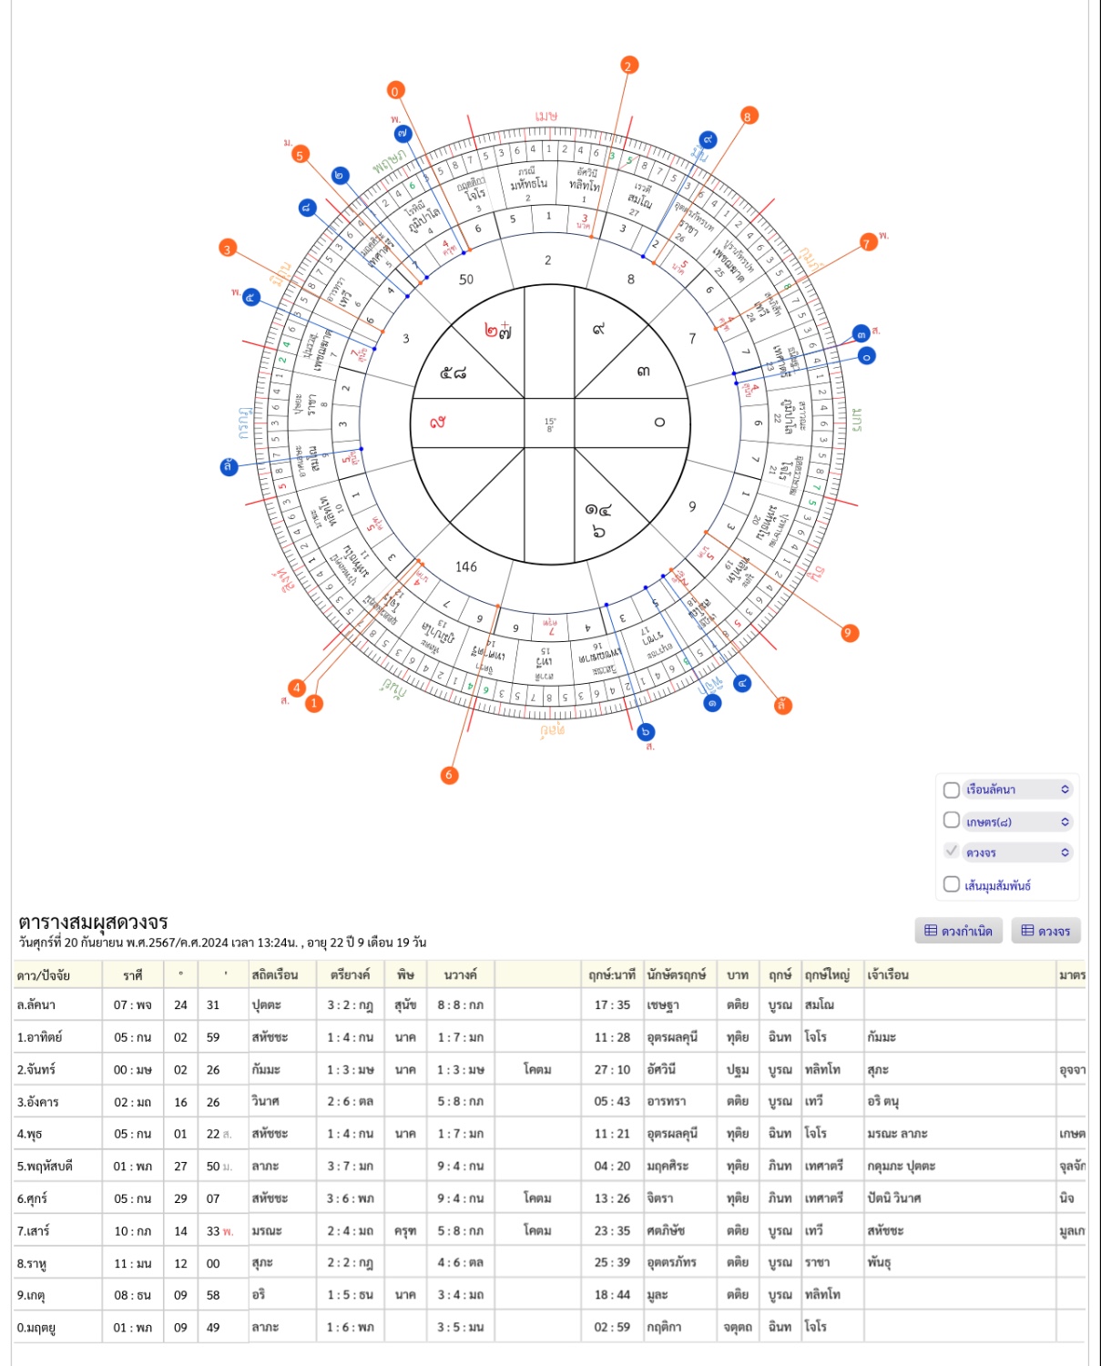Select the 2.จันทร์ row label

pyautogui.click(x=36, y=1070)
